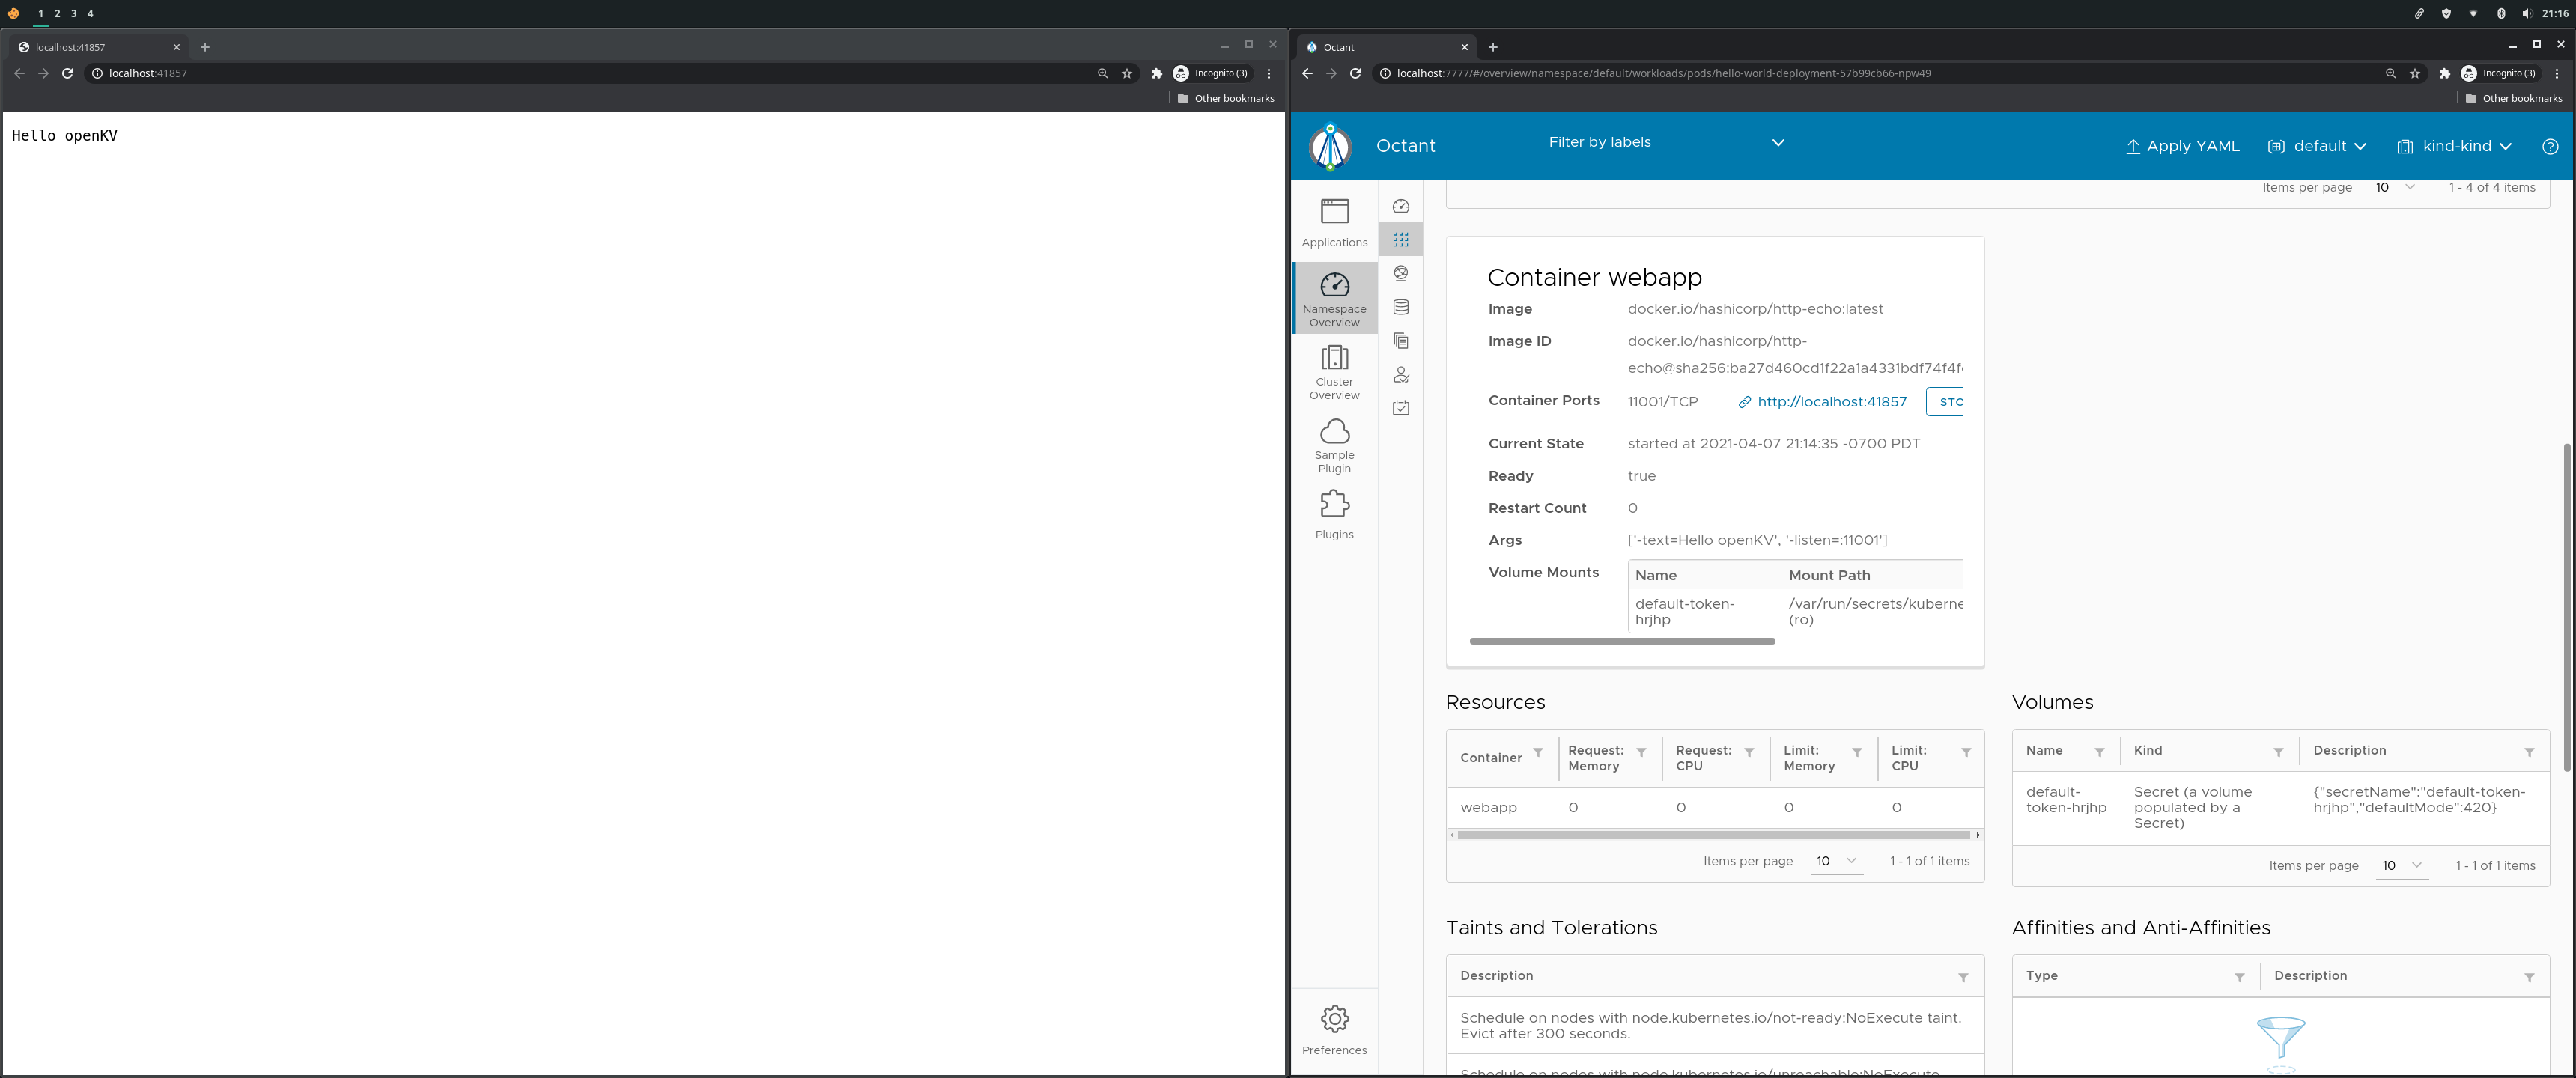Open the Events calendar icon in sidebar
The image size is (2576, 1078).
(x=1400, y=408)
